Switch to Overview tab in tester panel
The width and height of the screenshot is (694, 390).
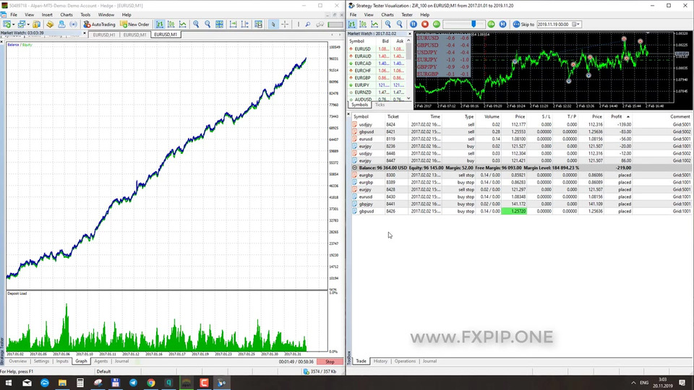[x=17, y=361]
